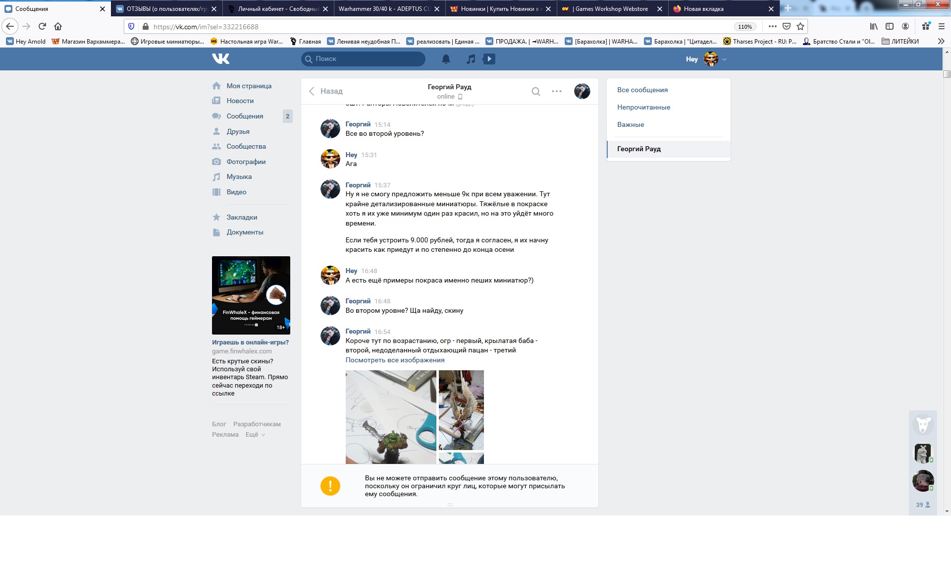Open Сообщества in left menu

coord(246,146)
